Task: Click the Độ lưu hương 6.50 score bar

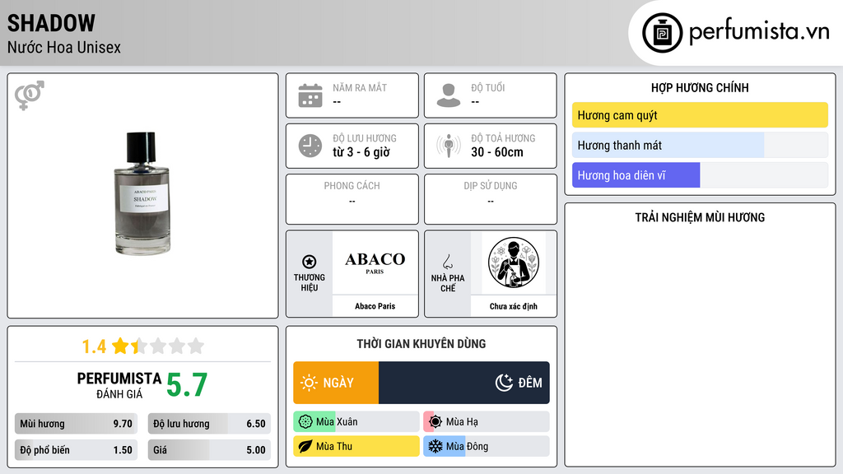Action: [x=209, y=424]
